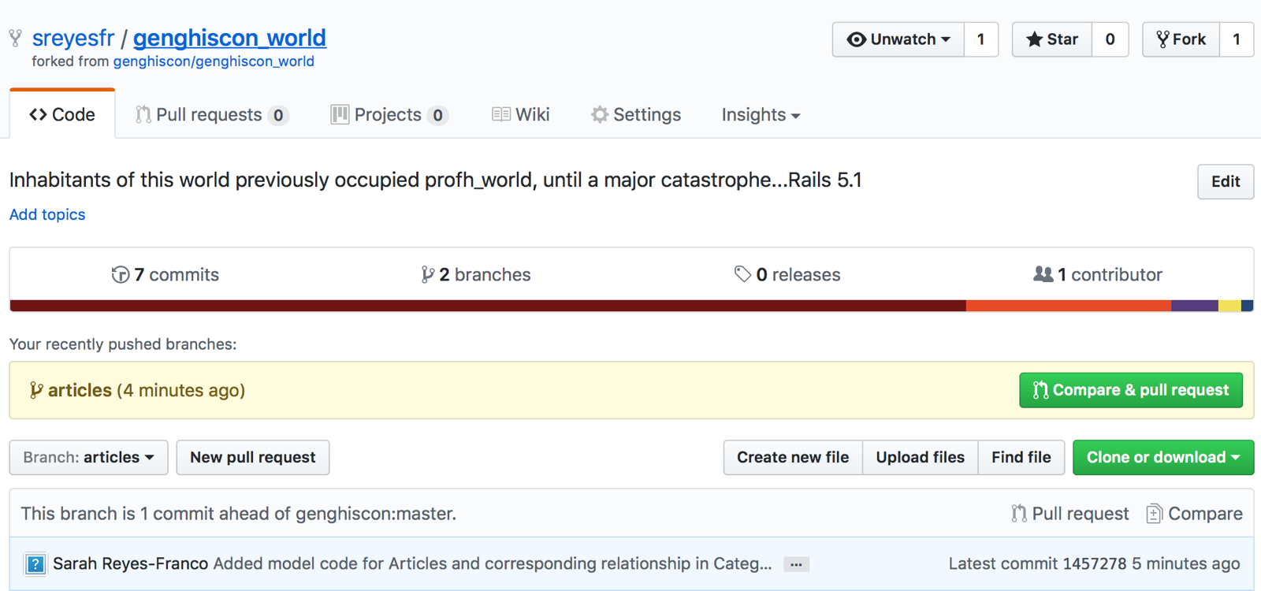This screenshot has height=591, width=1261.
Task: Click the branches icon in stats bar
Action: pyautogui.click(x=427, y=274)
